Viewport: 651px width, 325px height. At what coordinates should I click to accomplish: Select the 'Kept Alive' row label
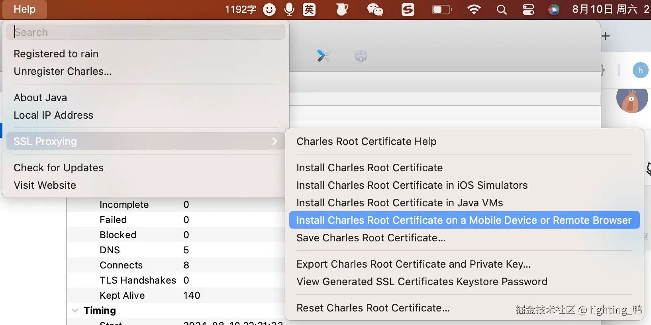[122, 296]
